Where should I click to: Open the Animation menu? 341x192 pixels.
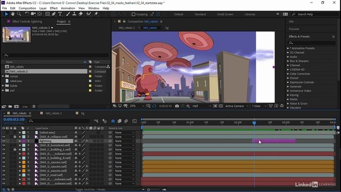point(68,9)
